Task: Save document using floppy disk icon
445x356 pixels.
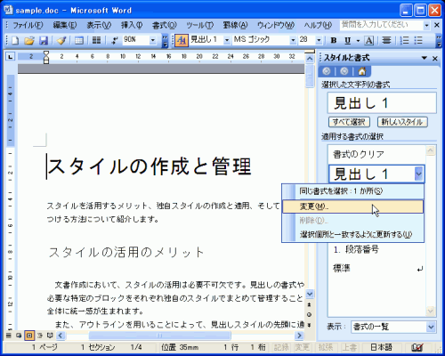Action: [x=44, y=40]
